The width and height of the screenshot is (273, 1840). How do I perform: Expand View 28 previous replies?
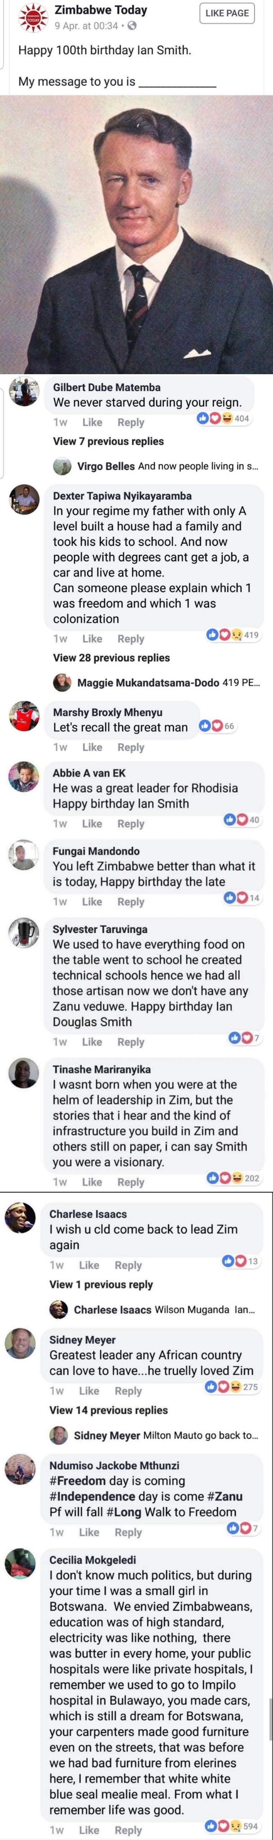111,657
